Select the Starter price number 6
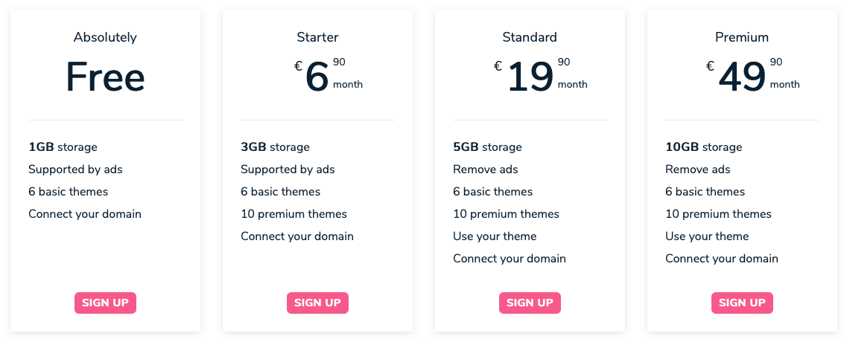844x342 pixels. (317, 77)
